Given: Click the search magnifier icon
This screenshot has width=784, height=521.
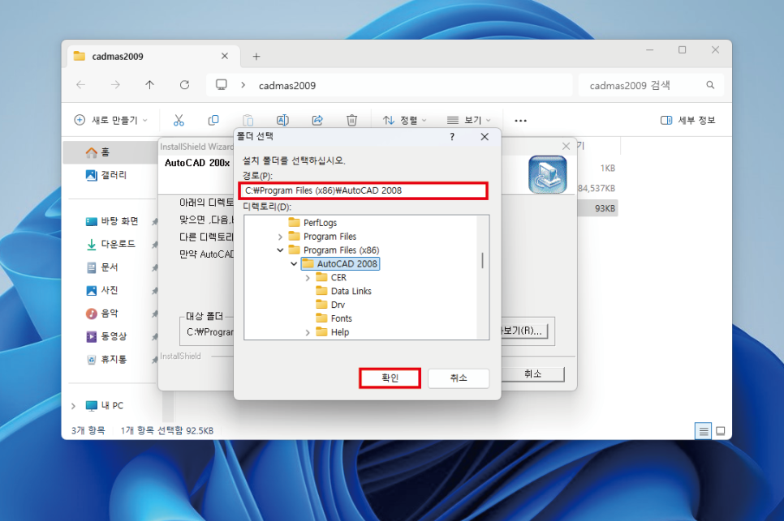Looking at the screenshot, I should point(710,85).
